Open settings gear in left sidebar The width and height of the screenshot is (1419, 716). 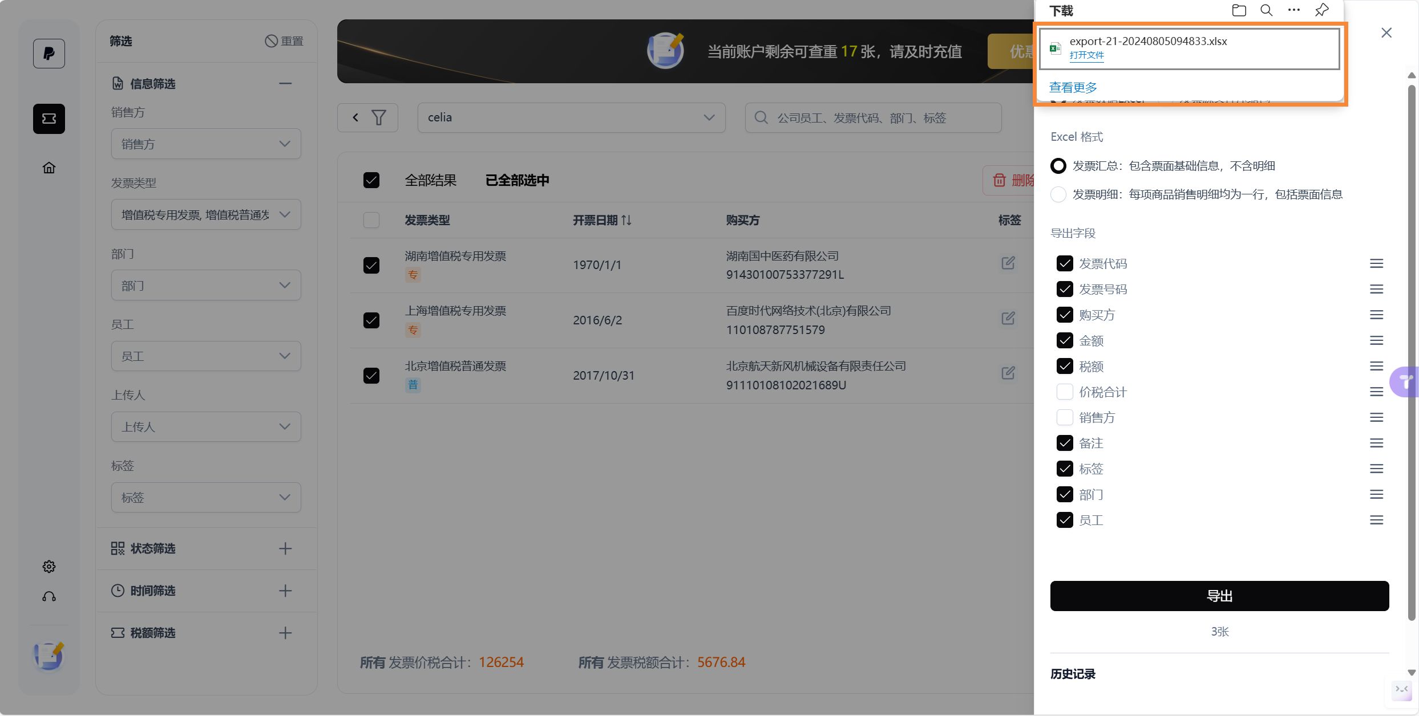[49, 566]
